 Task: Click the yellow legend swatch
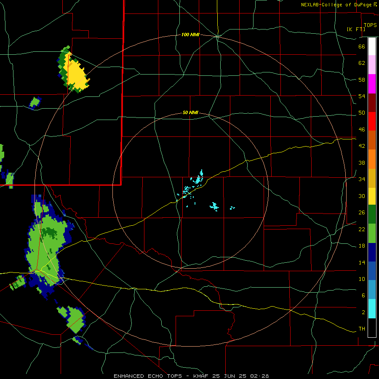click(372, 196)
